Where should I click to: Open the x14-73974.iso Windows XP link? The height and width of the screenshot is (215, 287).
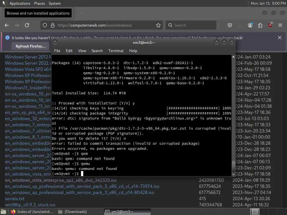point(82,186)
